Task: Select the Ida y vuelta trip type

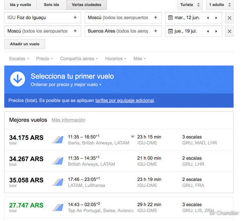Action: tap(20, 5)
